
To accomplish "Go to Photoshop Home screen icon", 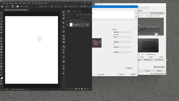I will point(2,6).
